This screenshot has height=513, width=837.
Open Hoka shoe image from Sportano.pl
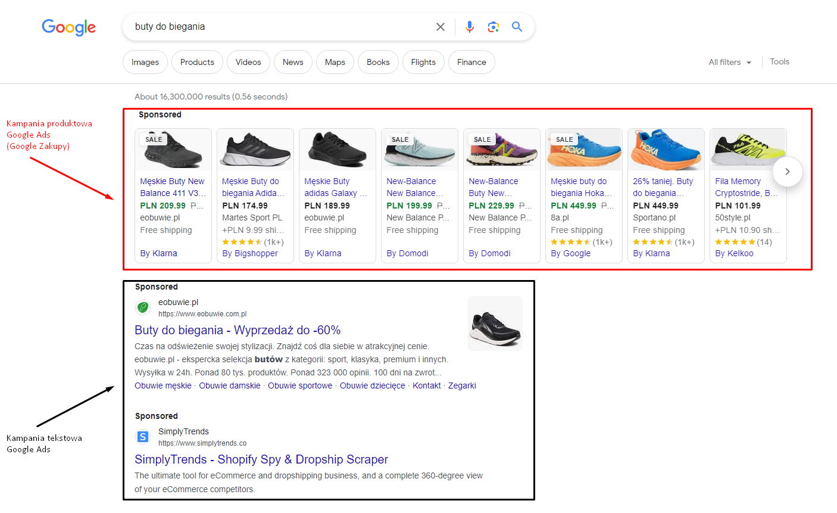point(666,150)
